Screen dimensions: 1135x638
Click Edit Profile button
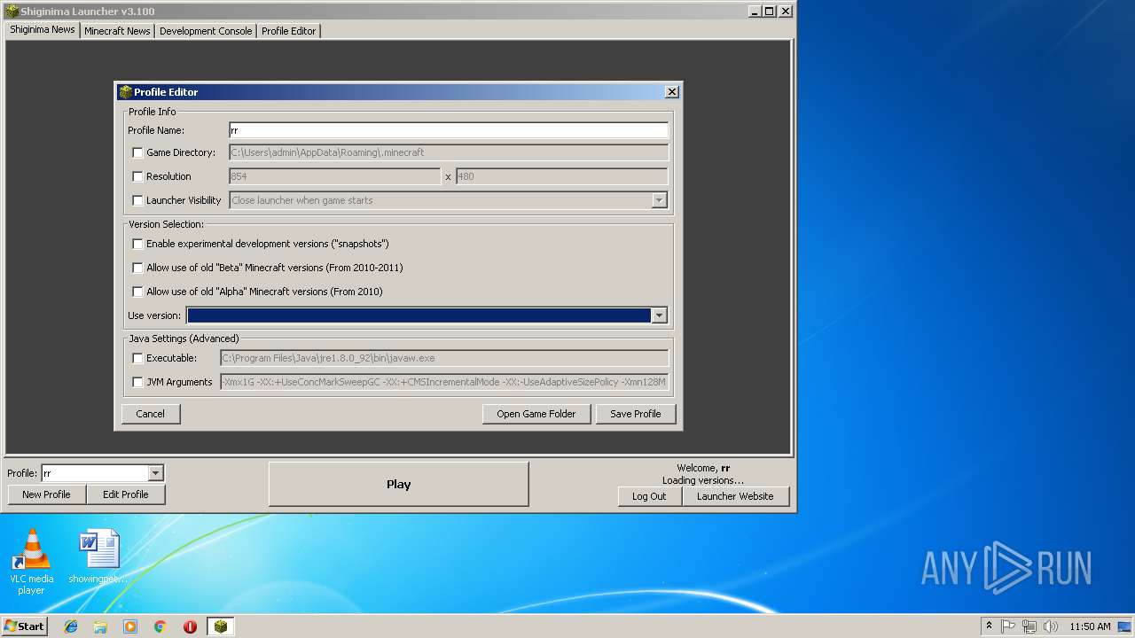point(126,494)
